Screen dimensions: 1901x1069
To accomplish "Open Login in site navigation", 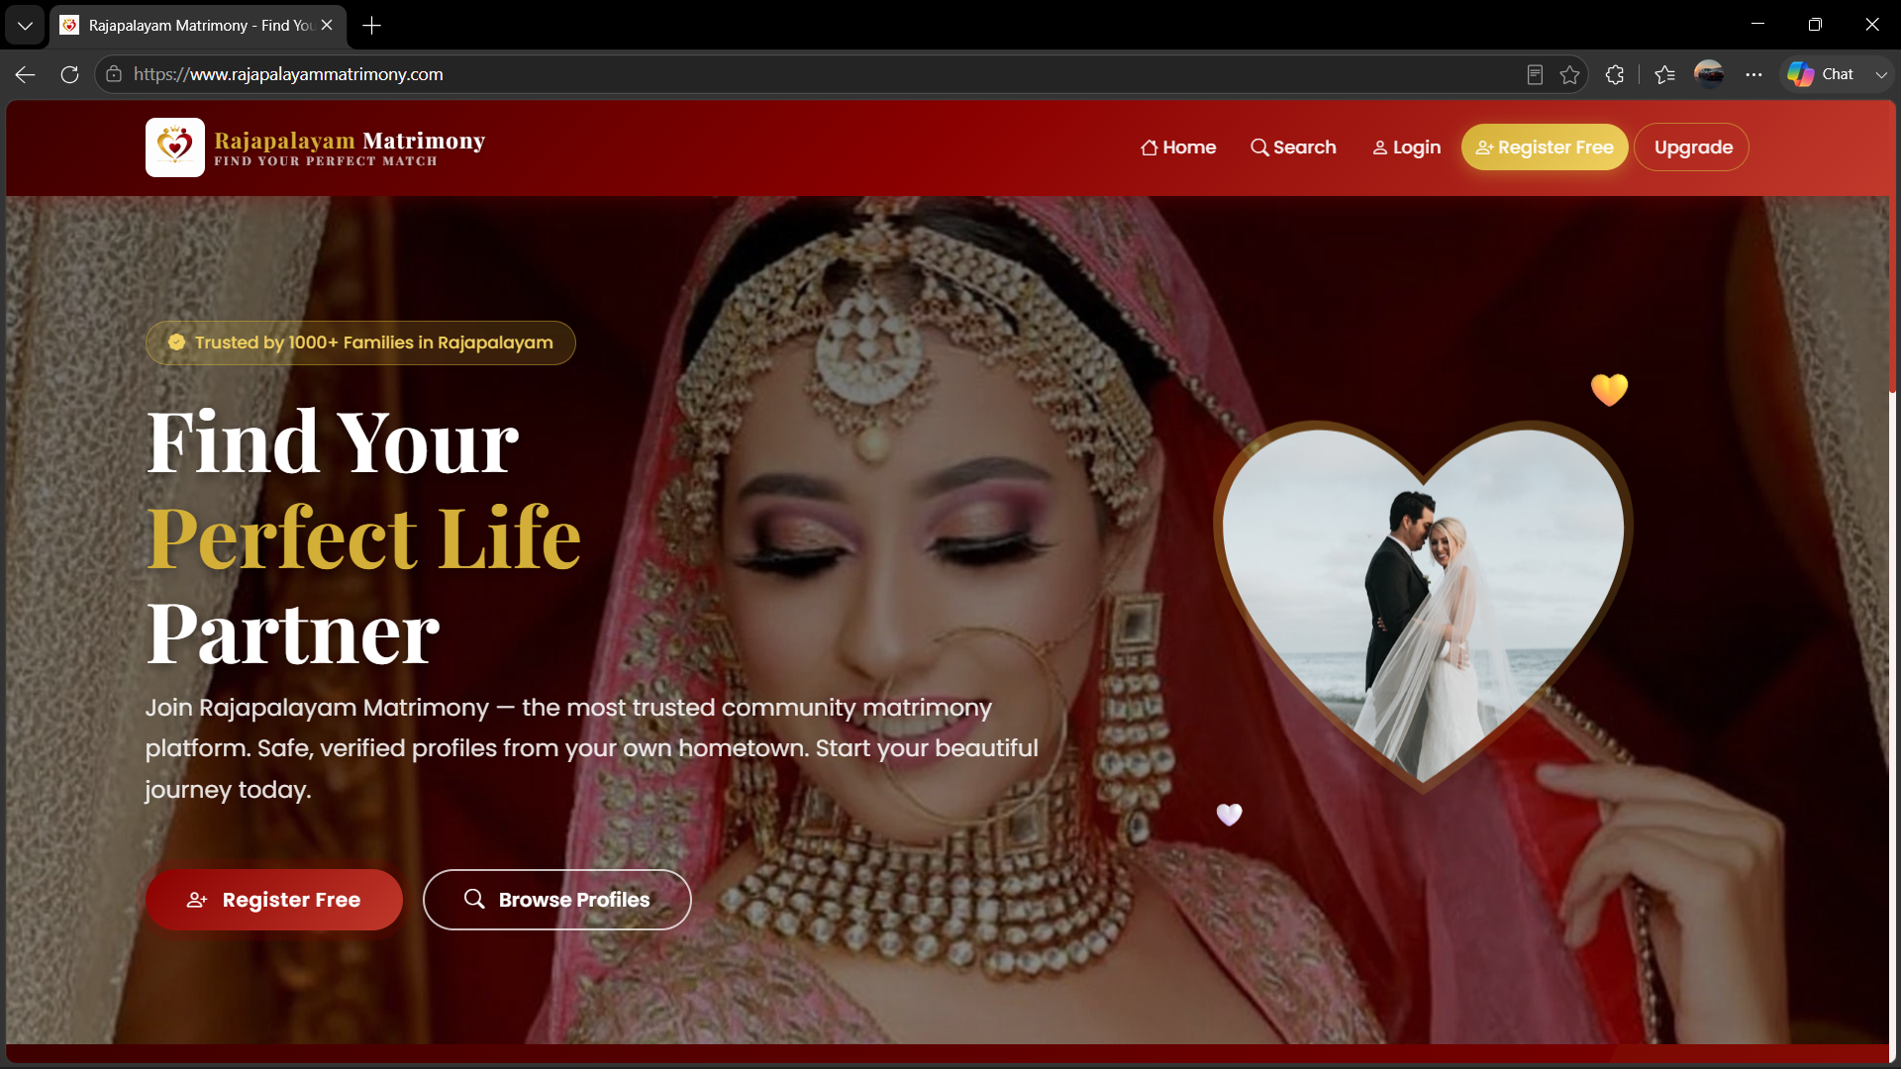I will pyautogui.click(x=1406, y=147).
